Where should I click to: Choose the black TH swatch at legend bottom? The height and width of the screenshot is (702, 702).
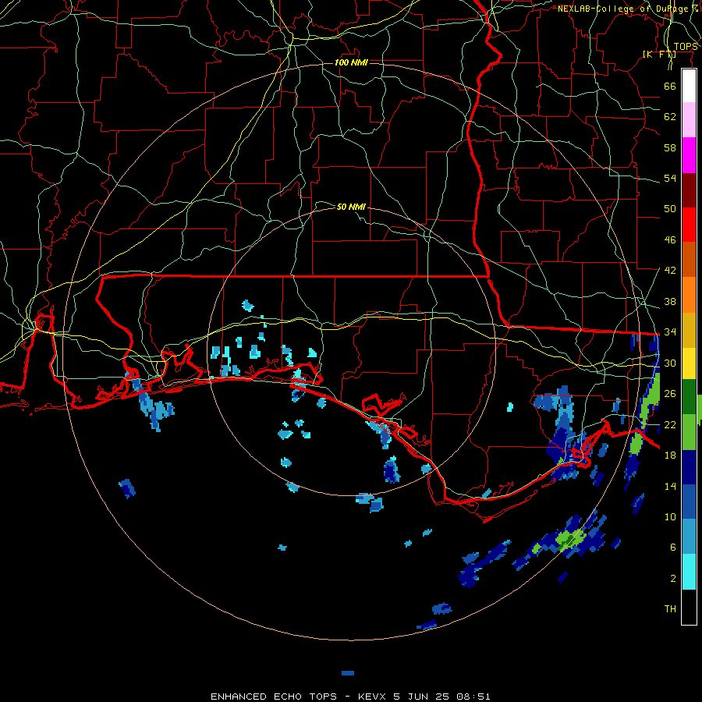point(689,607)
